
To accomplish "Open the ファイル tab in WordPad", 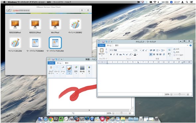I will 101,46.
